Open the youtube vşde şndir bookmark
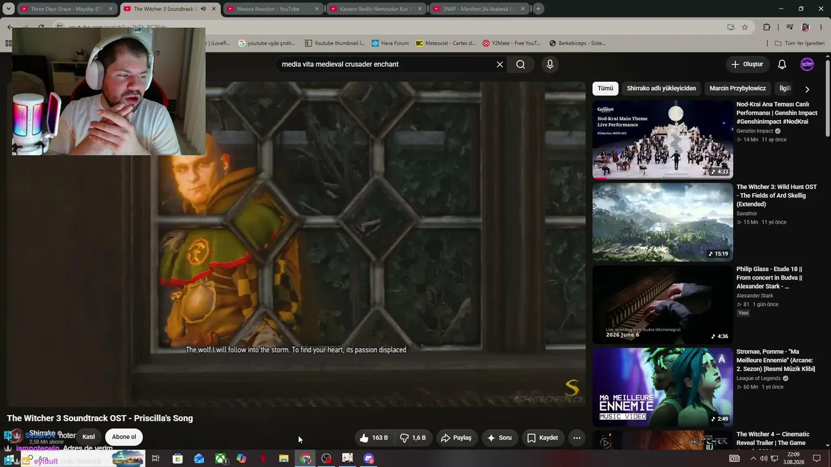Screen dimensions: 831x467 (x=267, y=43)
